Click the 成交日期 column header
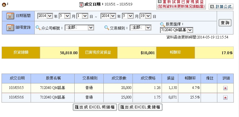239x117 pixels. click(16, 78)
